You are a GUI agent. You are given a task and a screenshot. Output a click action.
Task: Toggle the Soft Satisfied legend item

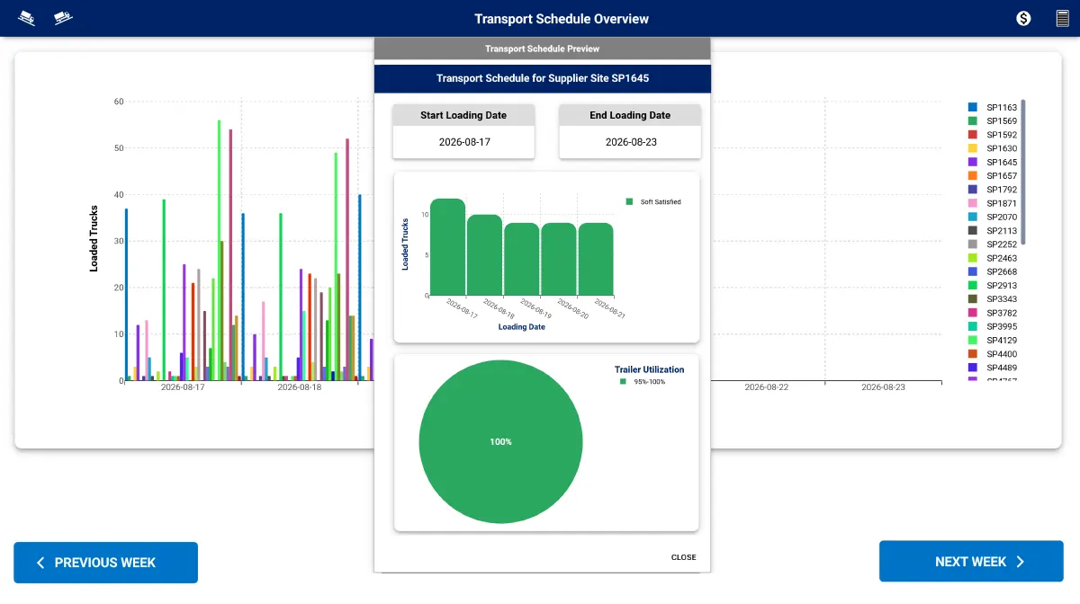[654, 202]
